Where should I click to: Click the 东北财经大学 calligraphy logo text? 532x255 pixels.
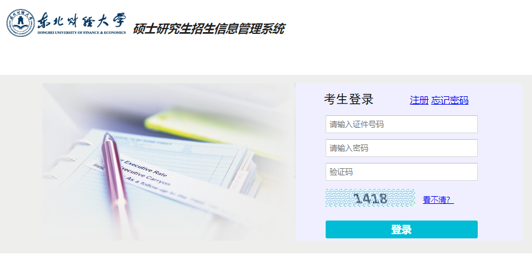tap(82, 21)
